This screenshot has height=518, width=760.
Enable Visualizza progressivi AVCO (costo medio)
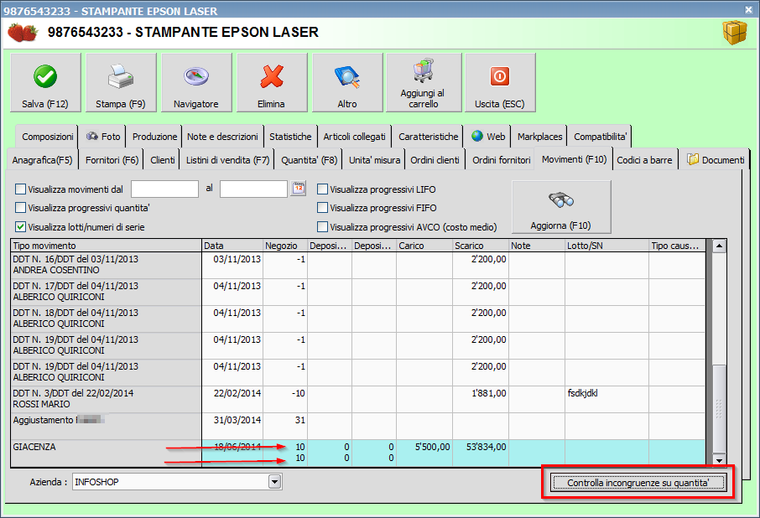[x=322, y=226]
